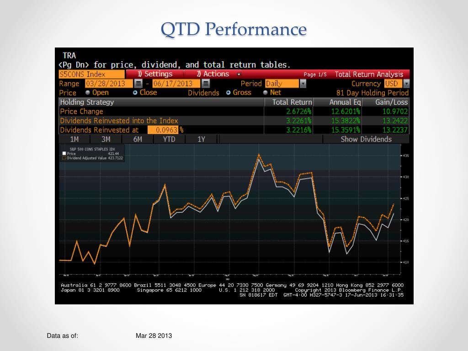Click the 15.3822% annual equivalent value
Image resolution: width=468 pixels, height=351 pixels.
point(346,121)
